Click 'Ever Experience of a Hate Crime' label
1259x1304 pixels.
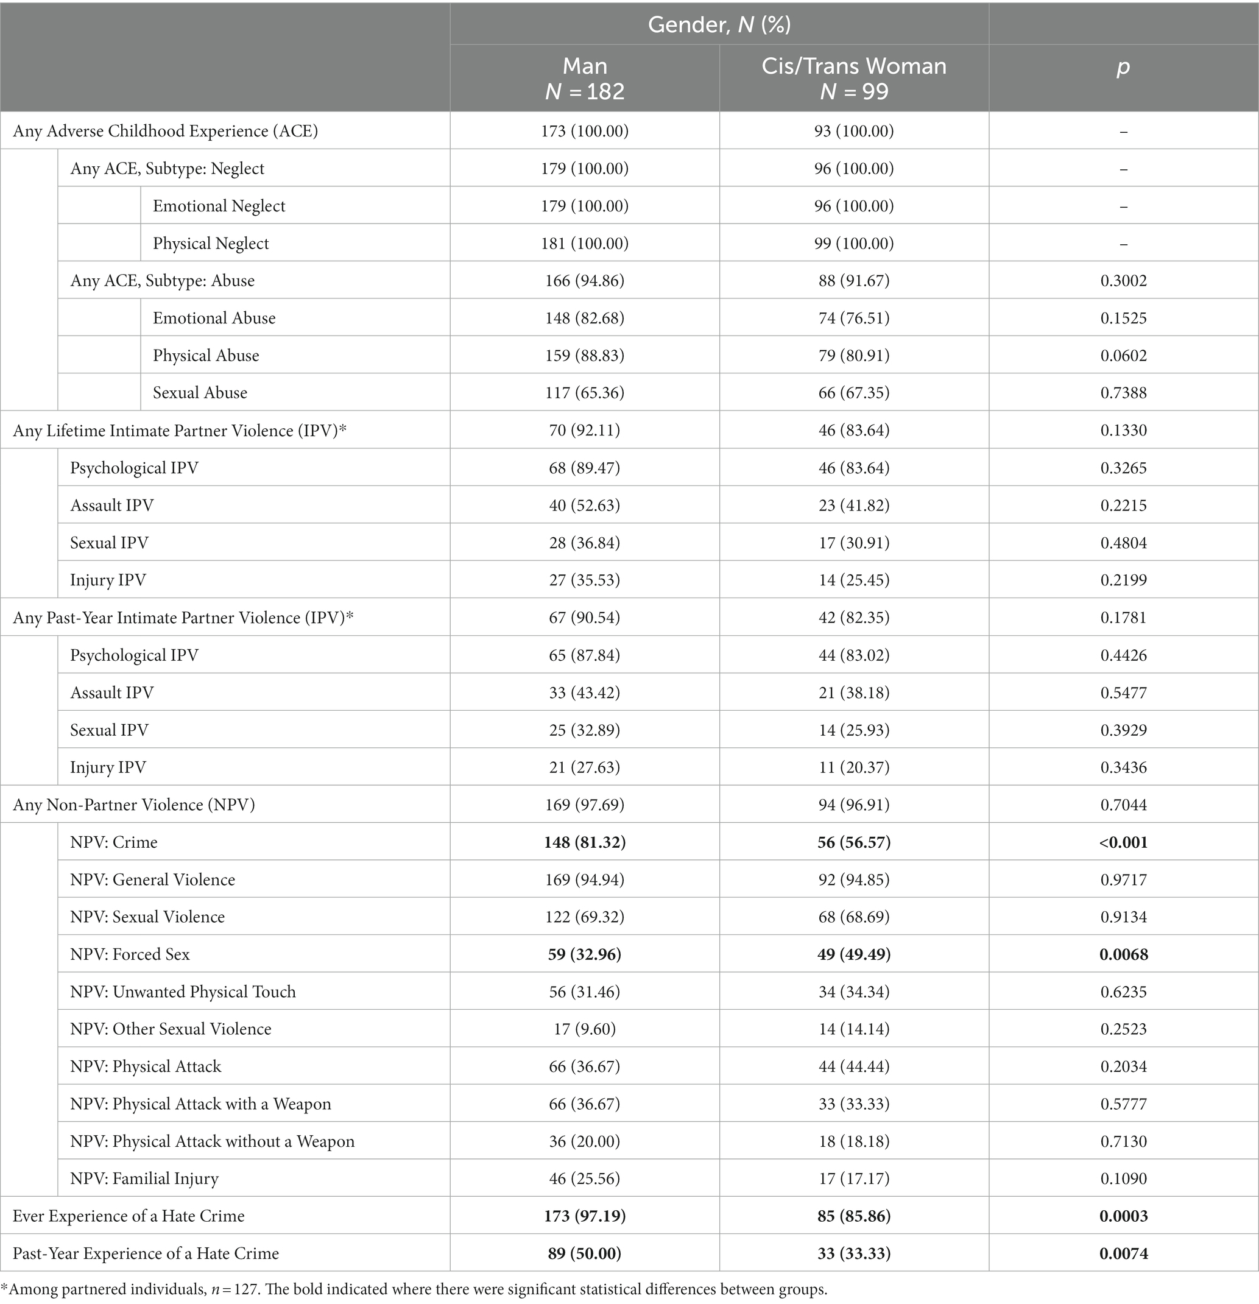(x=129, y=1216)
